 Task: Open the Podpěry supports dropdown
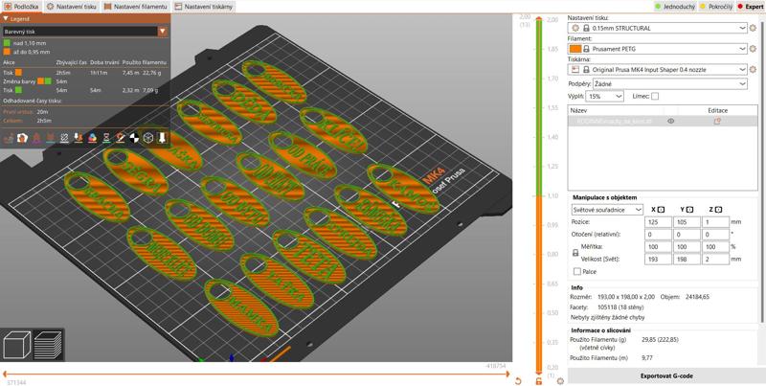point(669,84)
